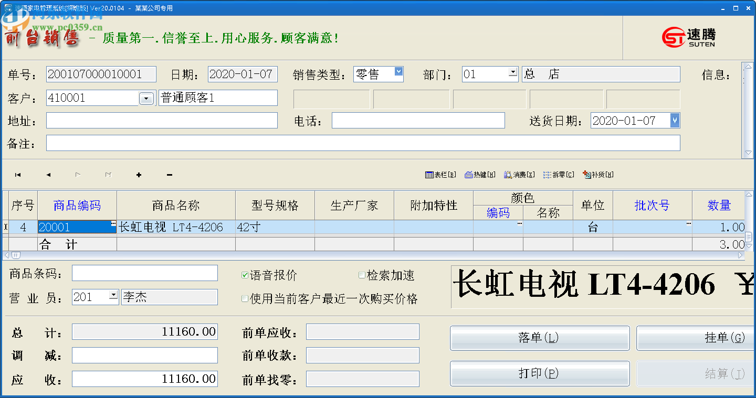
Task: Open the 表栏[B] column settings icon
Action: 441,175
